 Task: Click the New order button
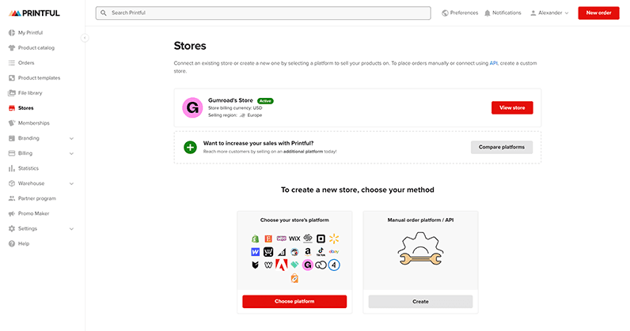point(598,13)
